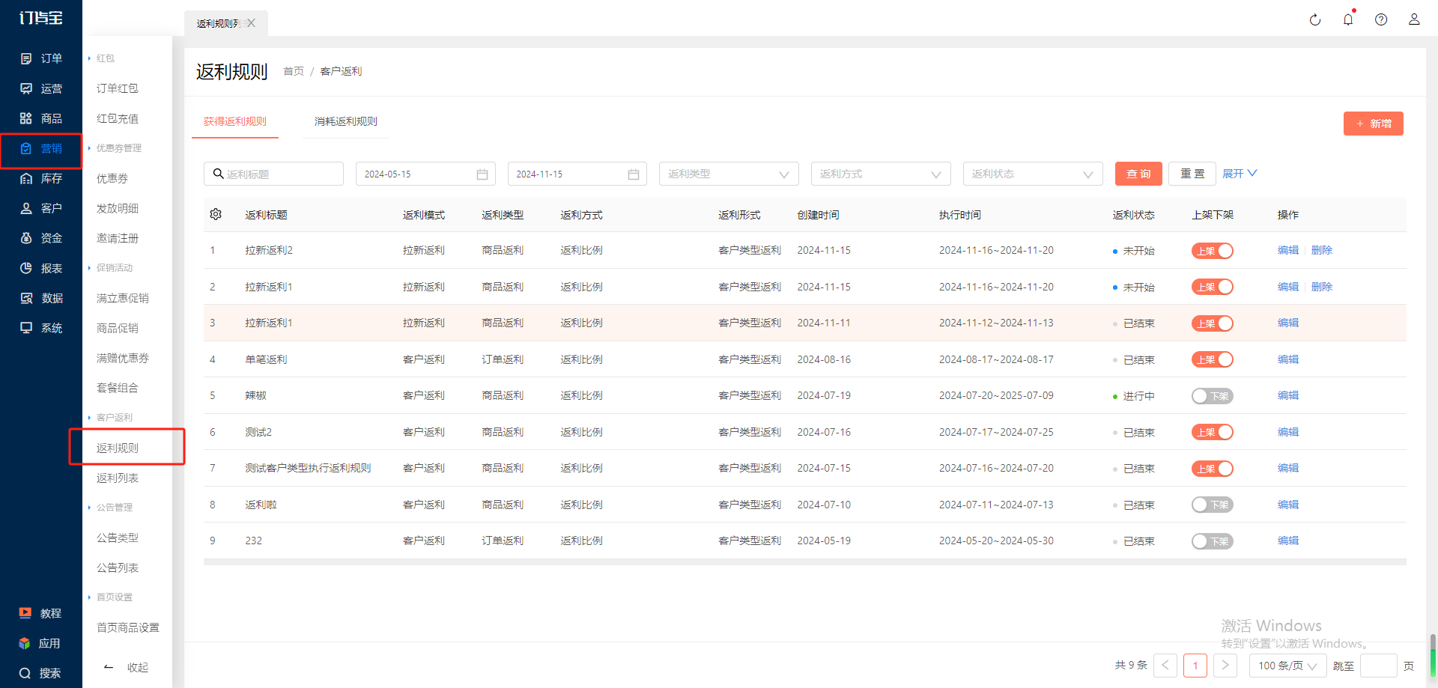Open 返利列表 submenu item
Screen dimensions: 1438x688
click(x=118, y=478)
